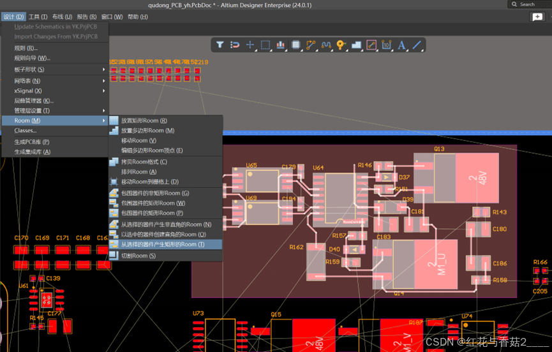Expand the 管理层设置 (T) submenu arrow
The height and width of the screenshot is (352, 552).
pos(103,111)
